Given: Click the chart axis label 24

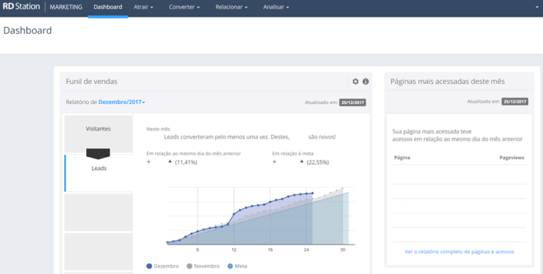Looking at the screenshot, I should click(x=306, y=250).
